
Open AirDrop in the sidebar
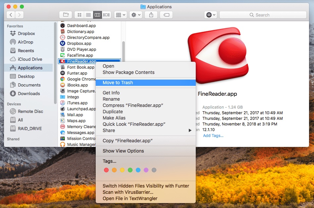26,42
